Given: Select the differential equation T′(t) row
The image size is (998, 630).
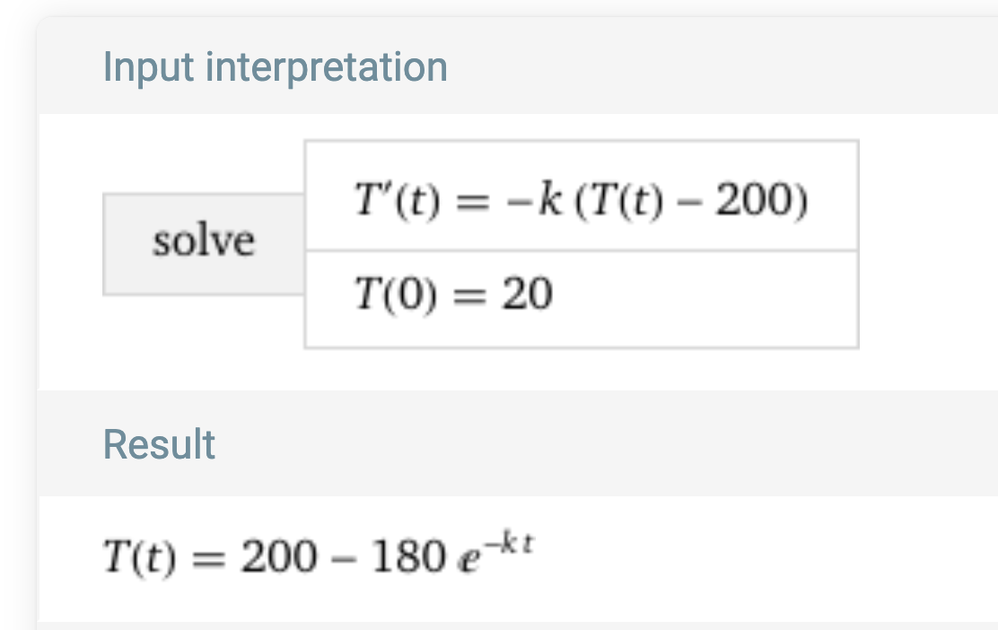Looking at the screenshot, I should point(581,196).
